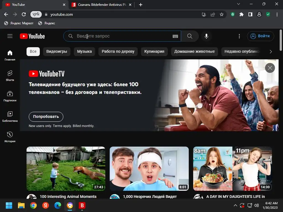Open Яндекс Маркет bookmark

[x=19, y=23]
